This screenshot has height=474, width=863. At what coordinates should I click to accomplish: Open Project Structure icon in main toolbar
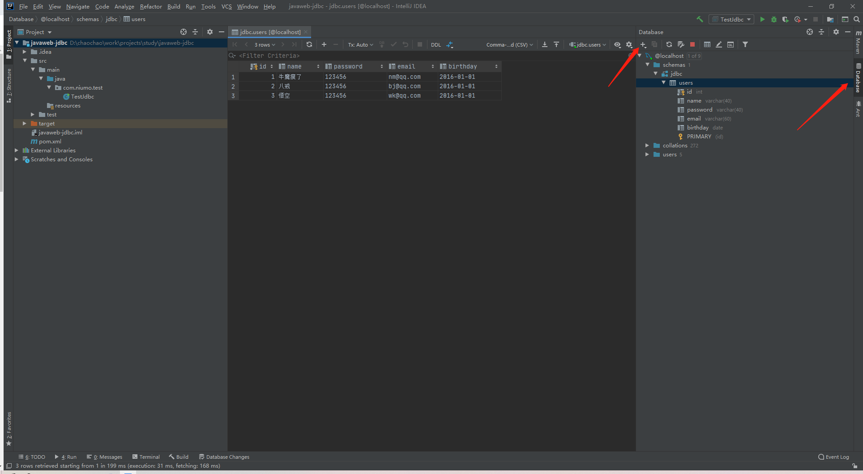tap(830, 19)
